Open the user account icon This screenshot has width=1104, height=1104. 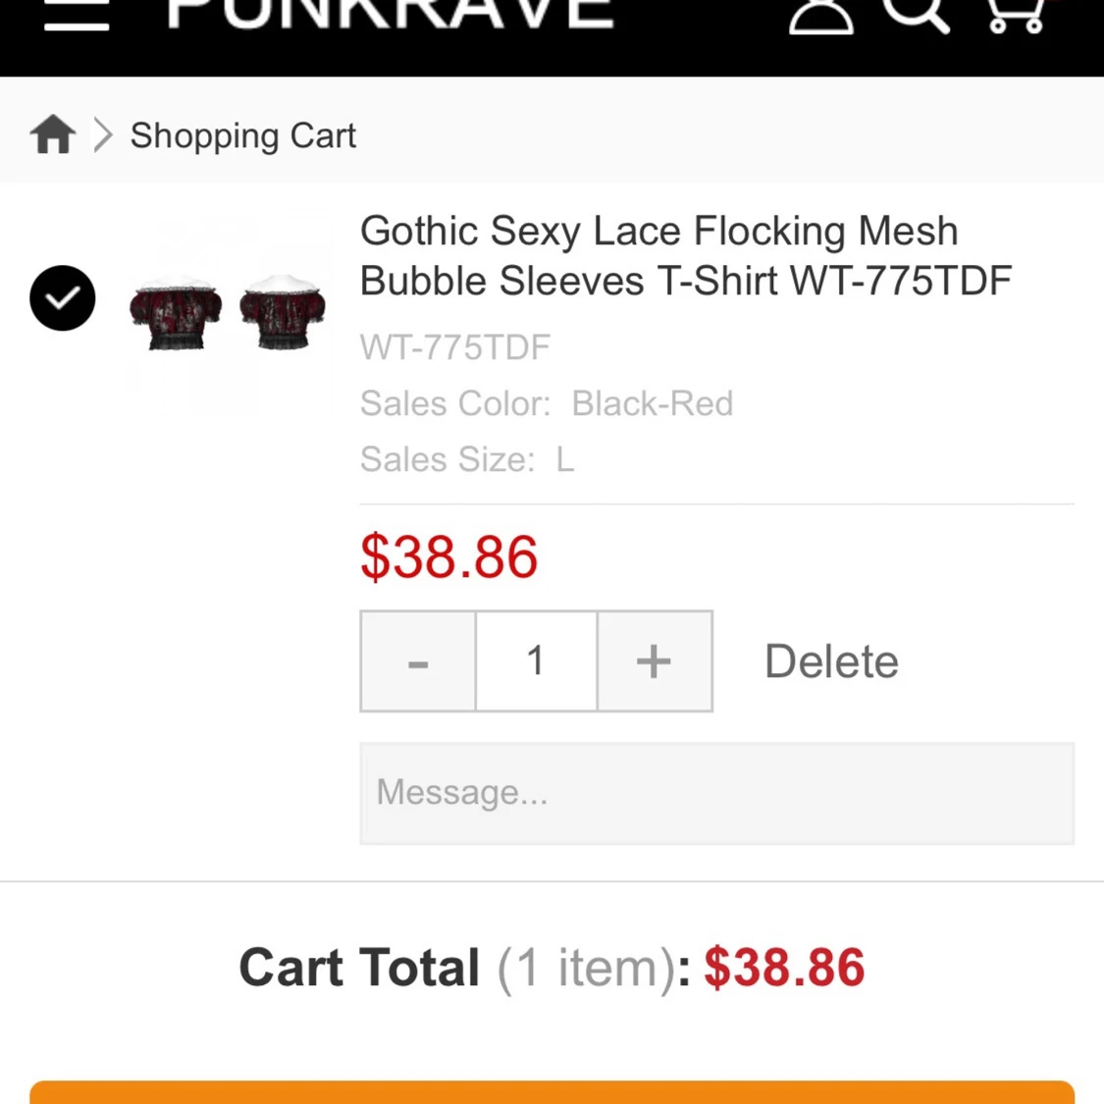[x=820, y=17]
